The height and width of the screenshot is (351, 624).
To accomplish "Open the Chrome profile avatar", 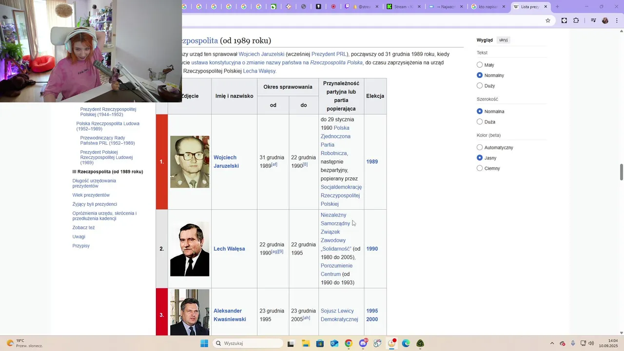I will coord(605,20).
